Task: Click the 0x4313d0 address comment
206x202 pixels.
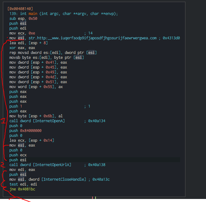Action: click(171, 38)
